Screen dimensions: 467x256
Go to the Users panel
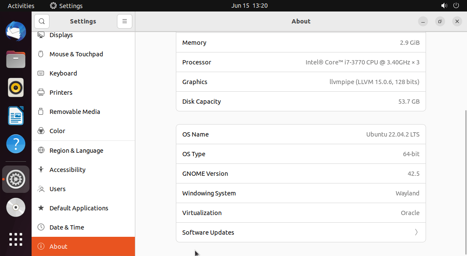click(83, 189)
